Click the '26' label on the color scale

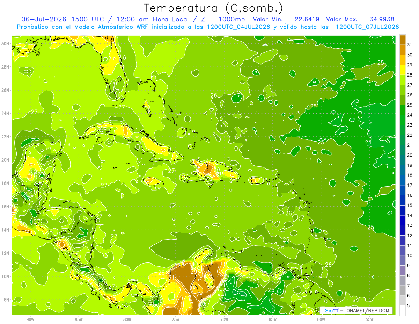410,95
